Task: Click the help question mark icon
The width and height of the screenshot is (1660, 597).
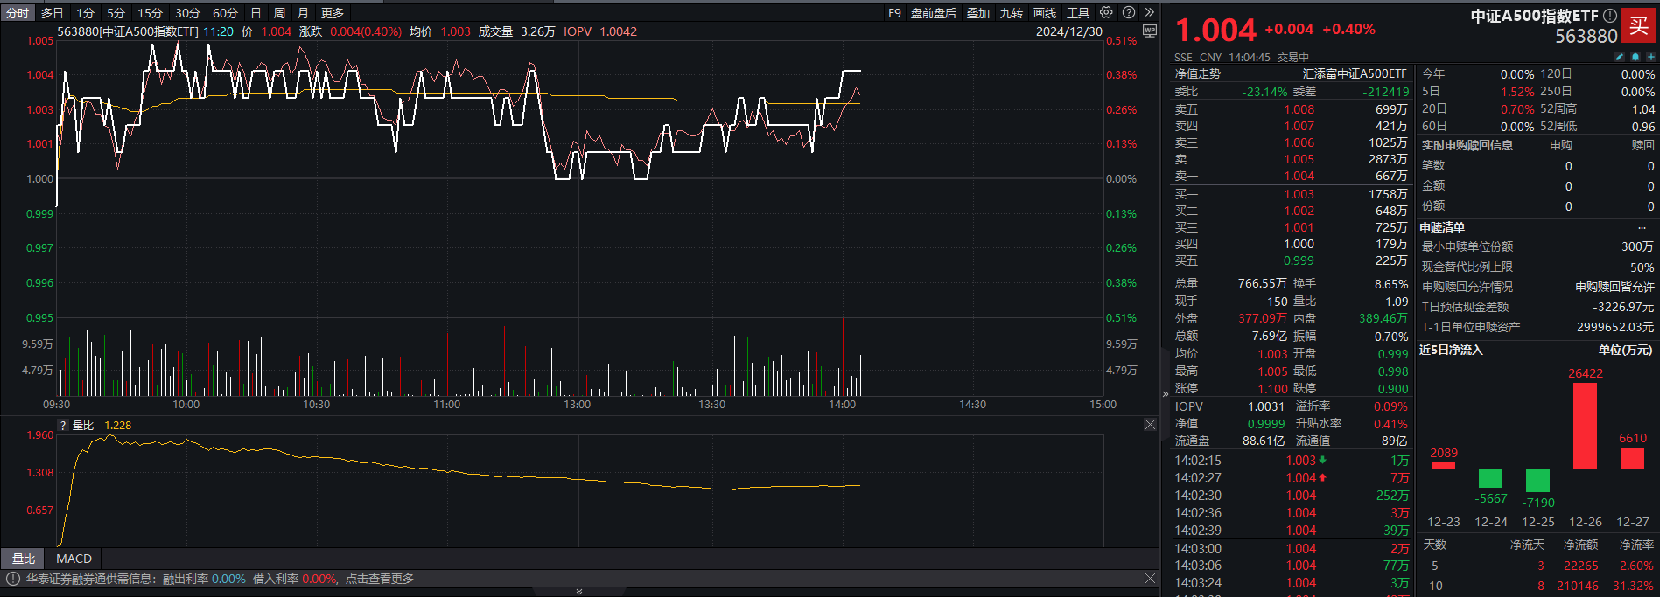Action: click(1129, 13)
